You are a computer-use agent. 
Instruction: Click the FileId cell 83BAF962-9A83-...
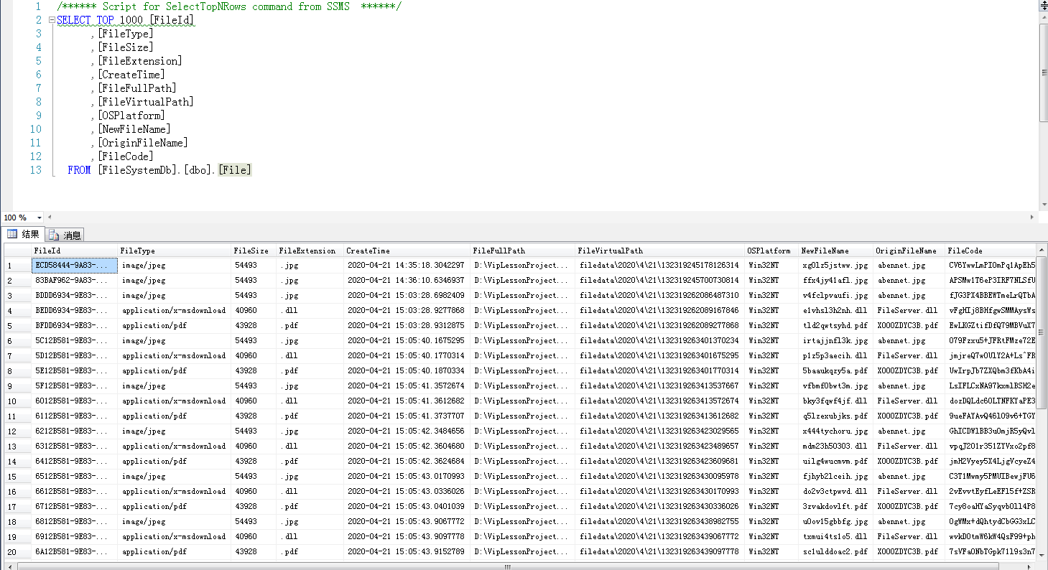tap(74, 280)
